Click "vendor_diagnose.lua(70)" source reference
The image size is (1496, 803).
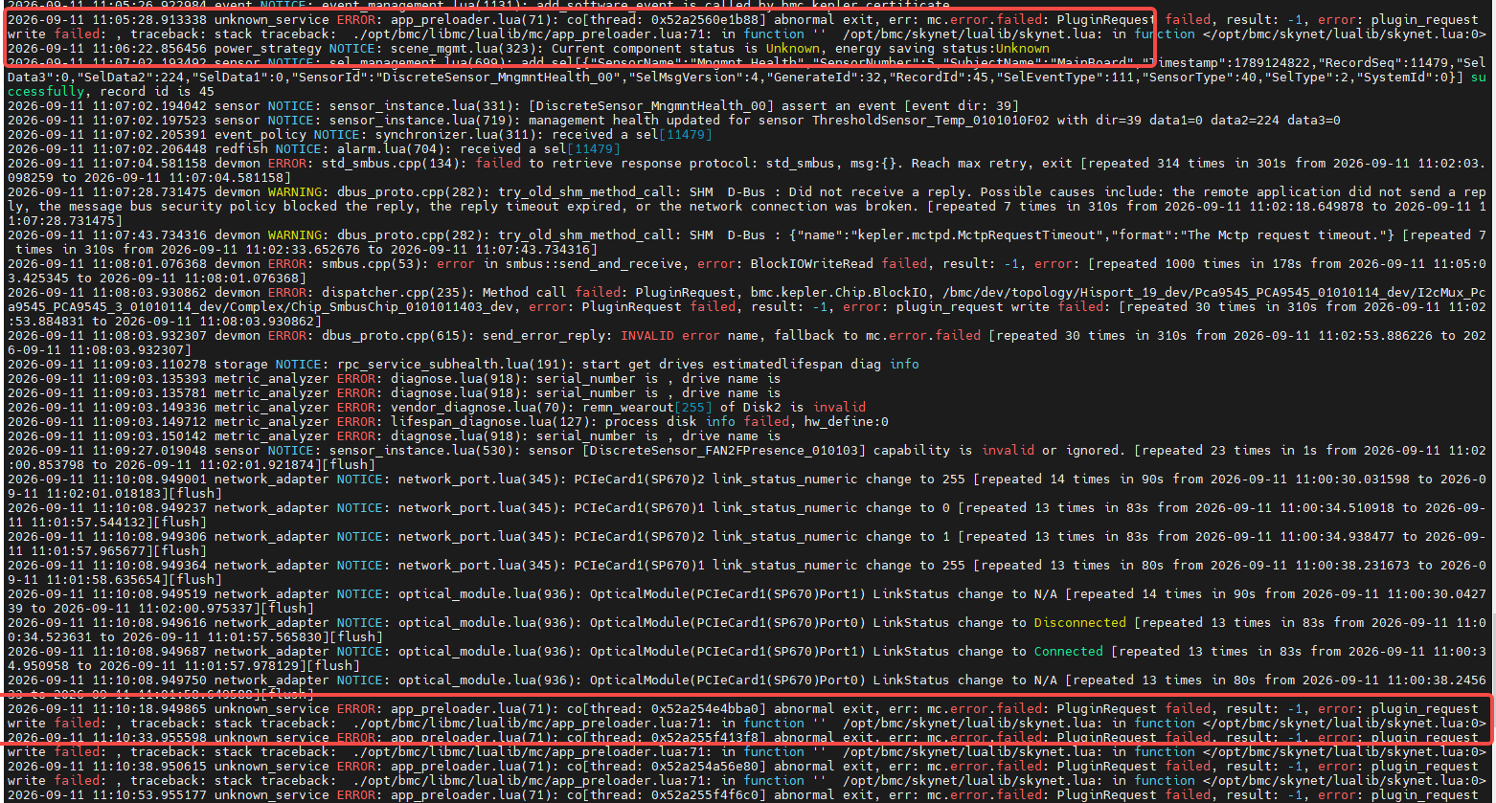(x=478, y=408)
